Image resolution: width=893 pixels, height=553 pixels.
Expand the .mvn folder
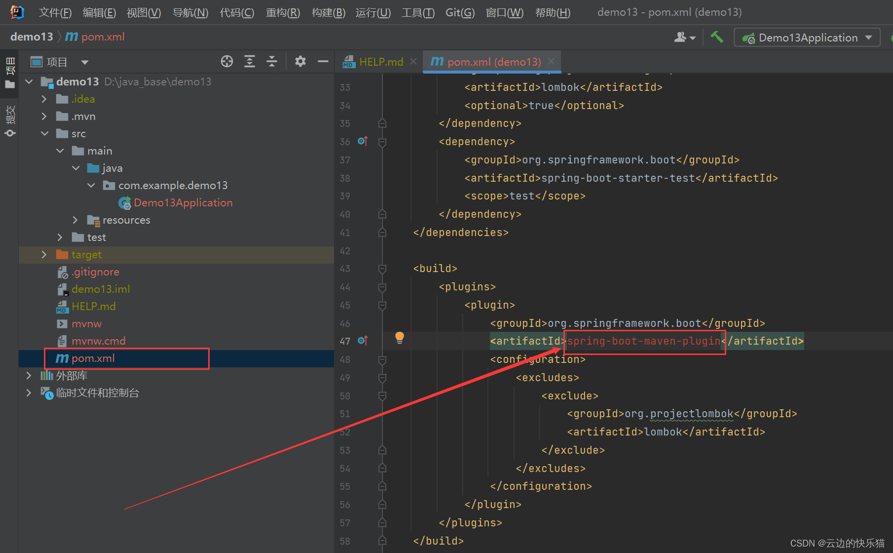(x=44, y=116)
